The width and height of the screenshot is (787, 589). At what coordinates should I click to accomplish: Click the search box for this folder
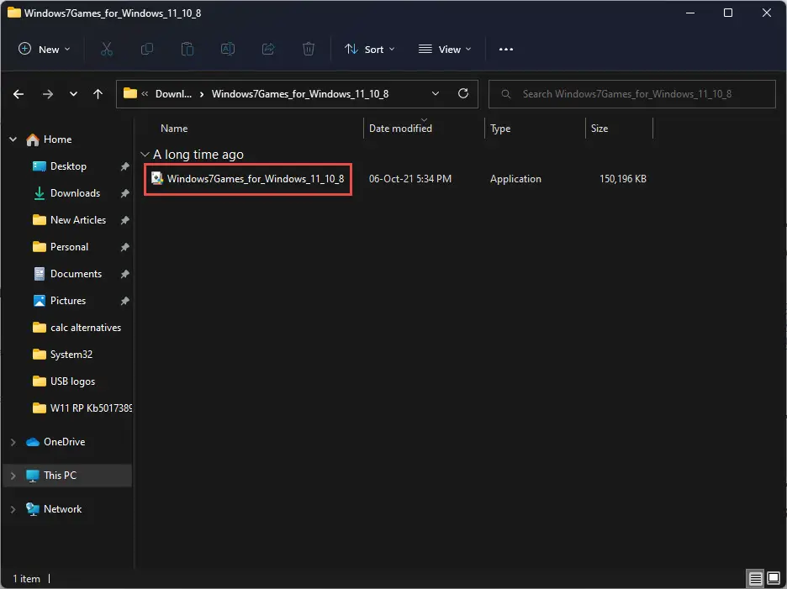[632, 94]
